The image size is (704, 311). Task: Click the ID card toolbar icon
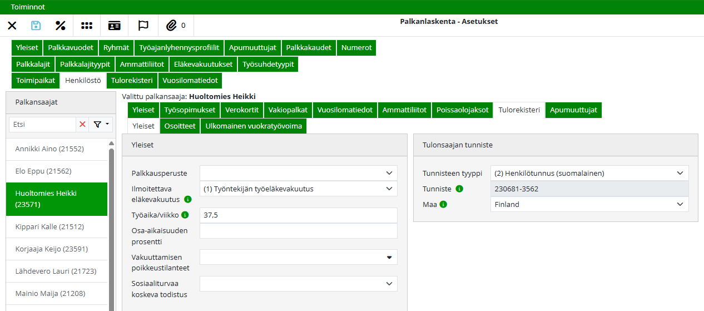[x=115, y=26]
